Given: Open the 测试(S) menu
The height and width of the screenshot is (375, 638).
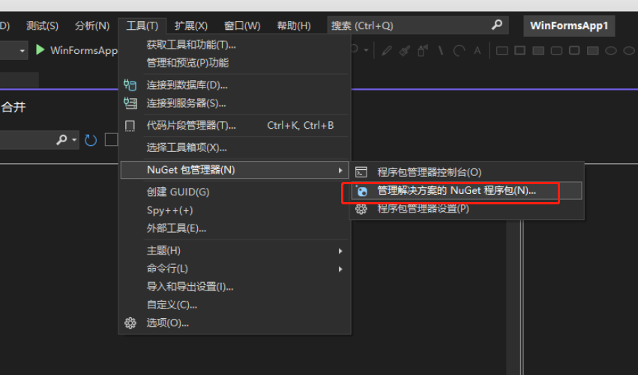Looking at the screenshot, I should pyautogui.click(x=42, y=25).
